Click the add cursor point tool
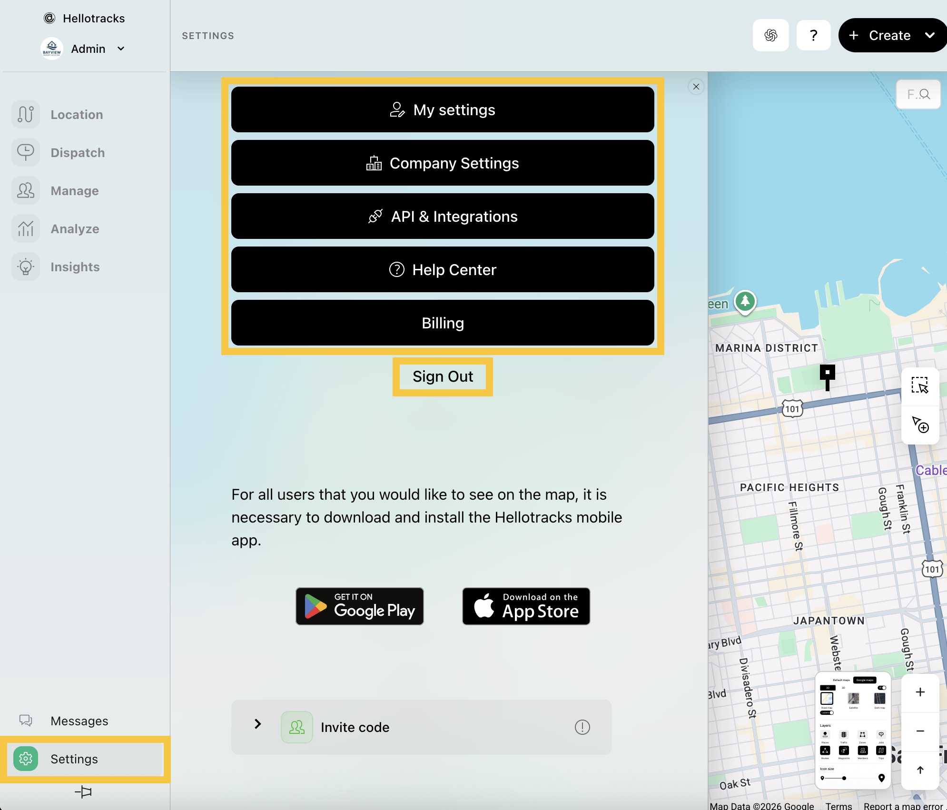947x810 pixels. click(x=919, y=425)
